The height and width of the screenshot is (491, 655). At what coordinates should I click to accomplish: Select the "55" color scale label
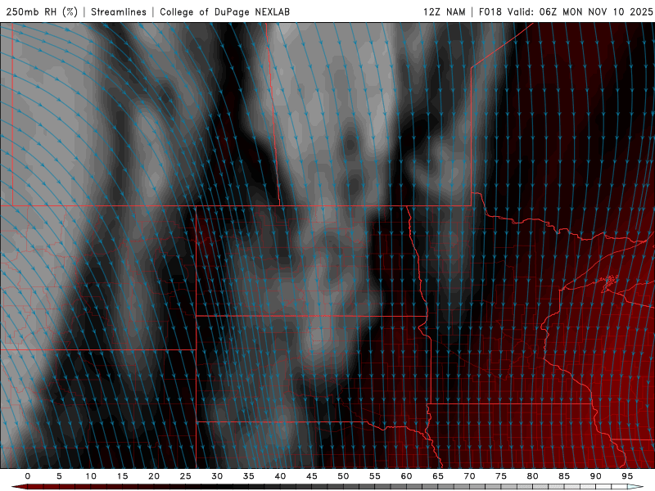coord(375,476)
